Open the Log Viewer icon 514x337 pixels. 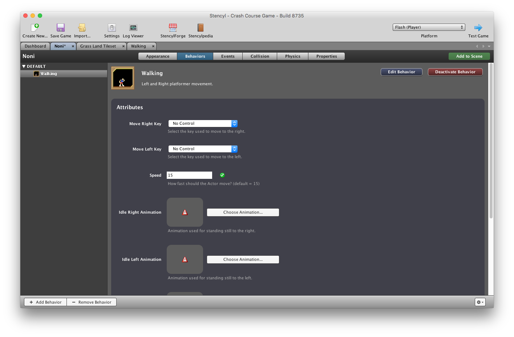click(x=133, y=28)
